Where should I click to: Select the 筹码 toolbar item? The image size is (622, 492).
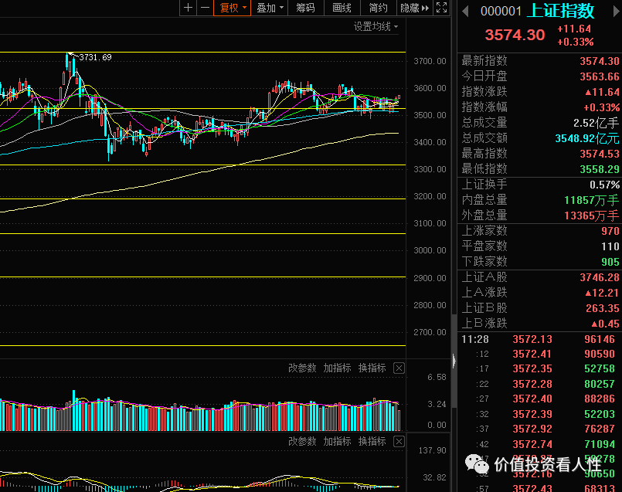click(x=305, y=8)
